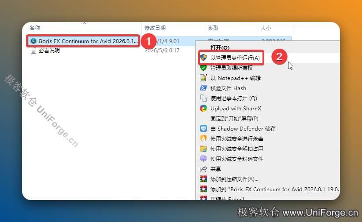The width and height of the screenshot is (362, 222).
Task: Choose 管理员取得所有权 menu entry
Action: coord(231,68)
